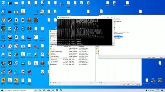Click the Windows Start button
Screen dimensions: 165x92
coord(2,90)
